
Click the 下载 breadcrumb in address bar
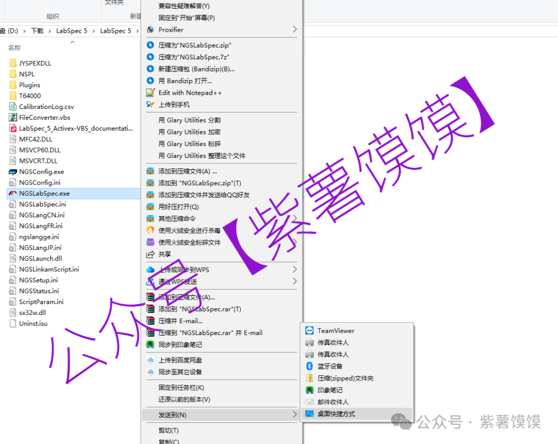click(x=37, y=31)
